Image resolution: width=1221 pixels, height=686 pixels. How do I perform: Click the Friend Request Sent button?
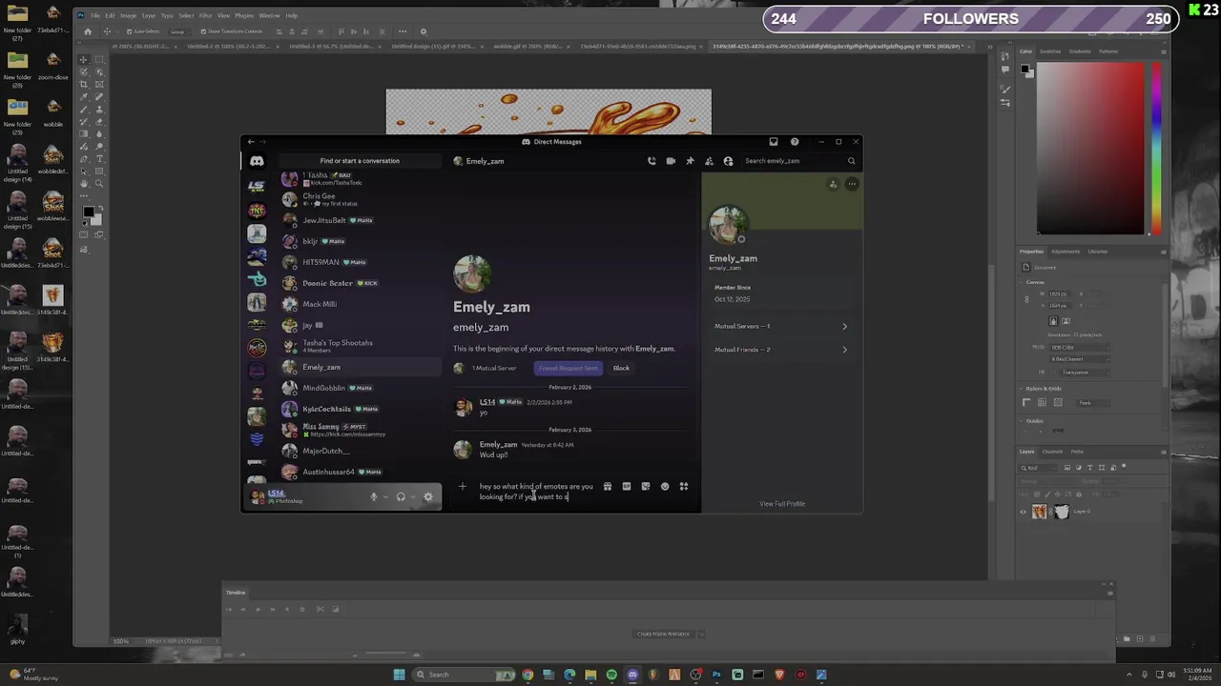568,369
